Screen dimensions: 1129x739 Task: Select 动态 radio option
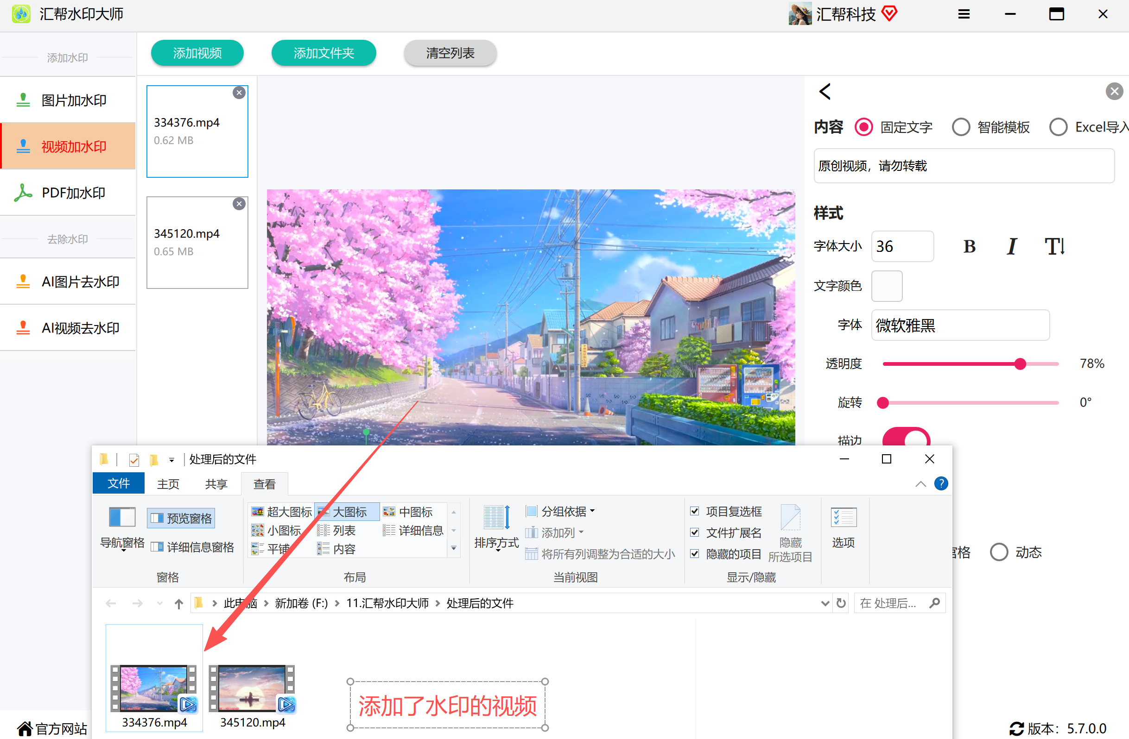pyautogui.click(x=999, y=552)
